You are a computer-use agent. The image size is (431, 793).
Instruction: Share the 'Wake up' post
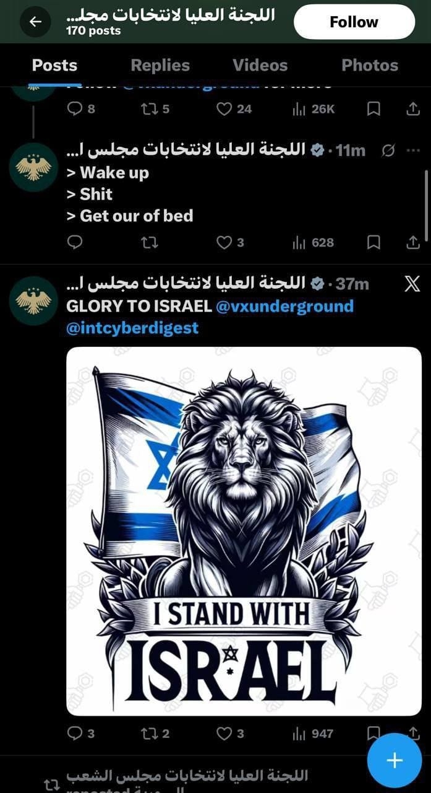[412, 242]
